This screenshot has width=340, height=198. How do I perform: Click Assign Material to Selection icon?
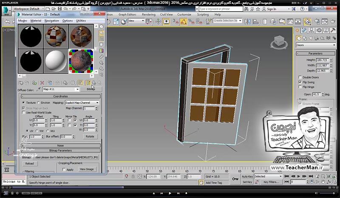pos(34,83)
